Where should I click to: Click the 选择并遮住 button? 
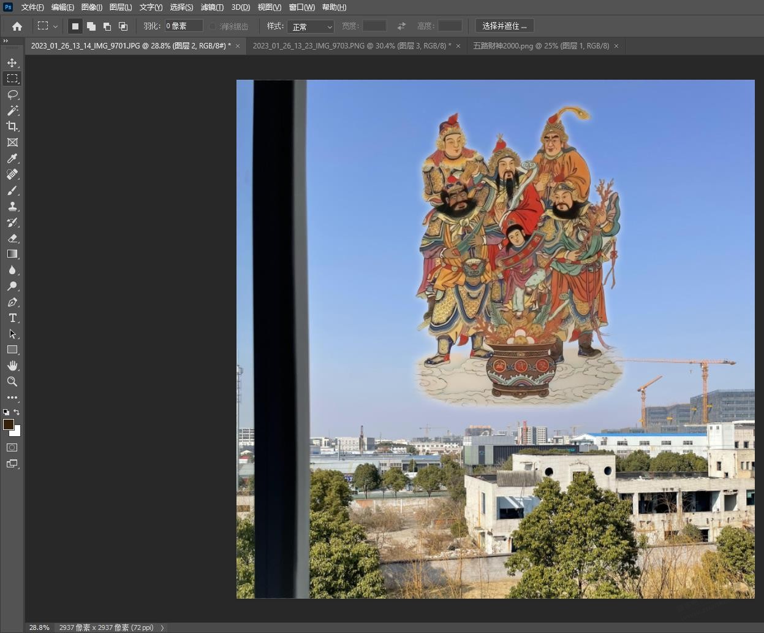click(x=504, y=26)
